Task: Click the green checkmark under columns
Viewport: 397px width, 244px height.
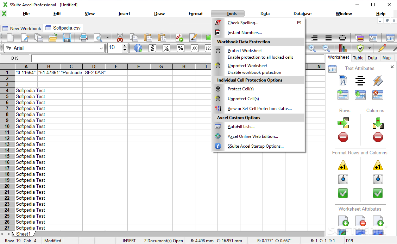Action: tap(378, 193)
